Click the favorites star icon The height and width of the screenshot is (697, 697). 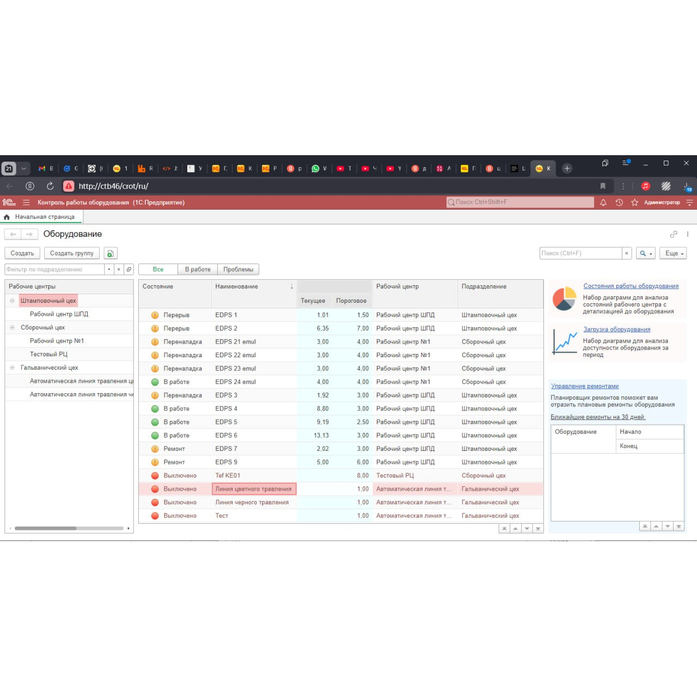[x=634, y=203]
